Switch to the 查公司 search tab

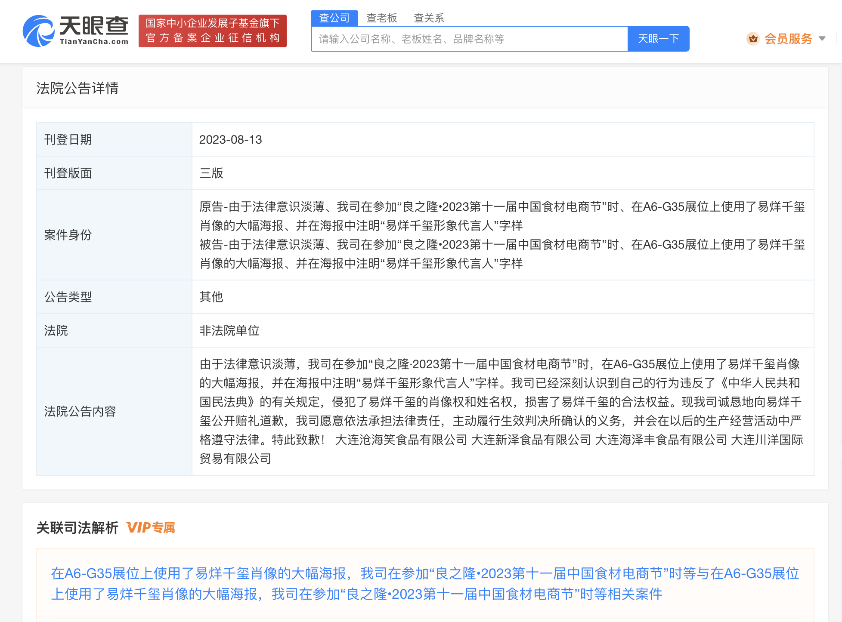pos(334,18)
